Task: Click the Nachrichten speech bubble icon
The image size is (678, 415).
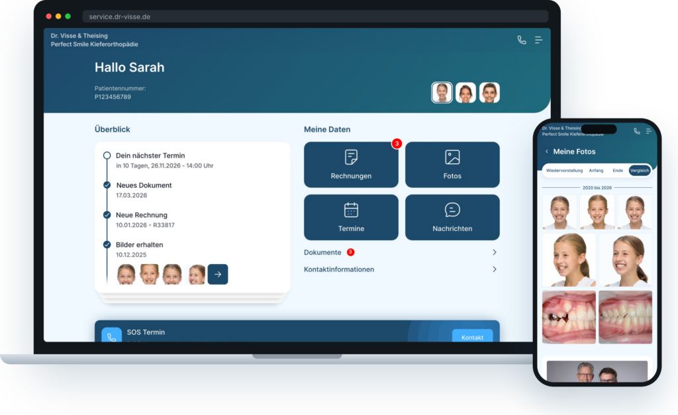Action: (x=452, y=210)
